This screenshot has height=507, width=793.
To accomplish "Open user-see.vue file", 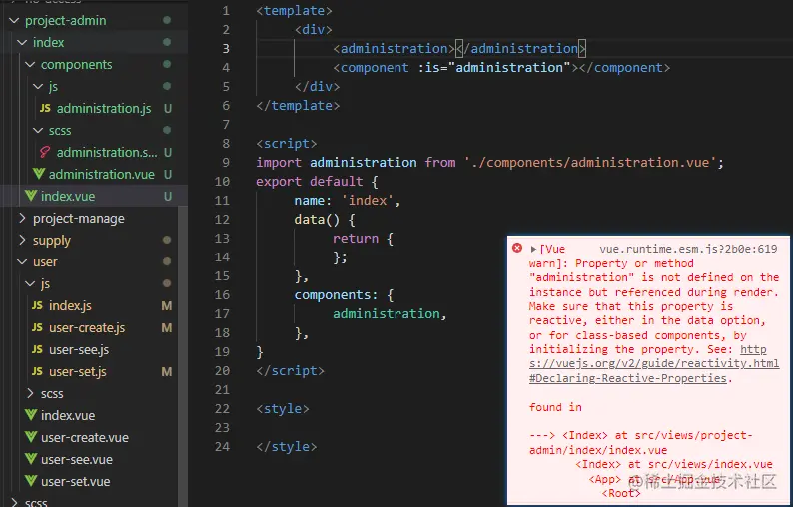I will point(77,459).
